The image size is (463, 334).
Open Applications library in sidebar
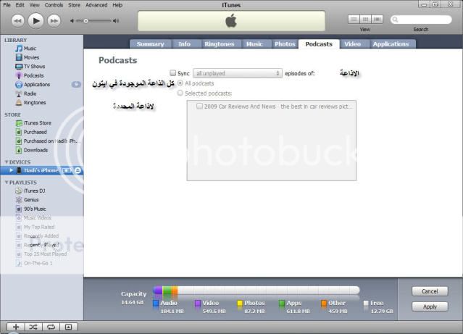(x=37, y=85)
